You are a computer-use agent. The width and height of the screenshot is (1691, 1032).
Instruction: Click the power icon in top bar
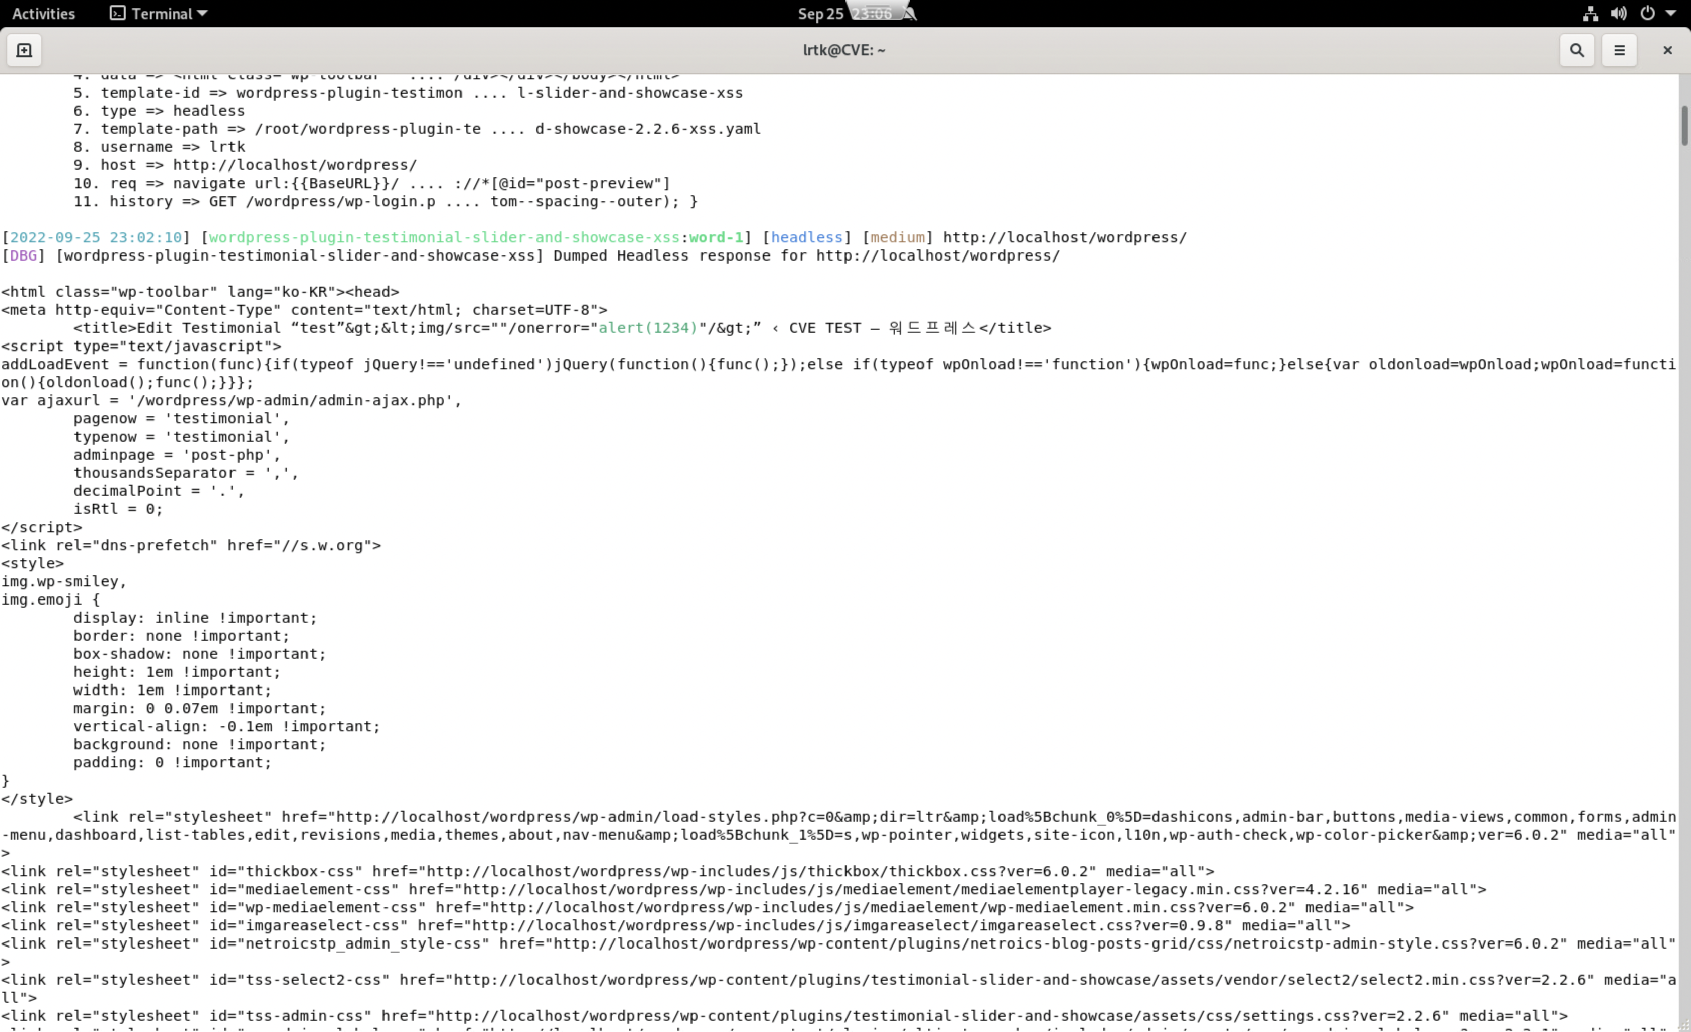tap(1647, 13)
